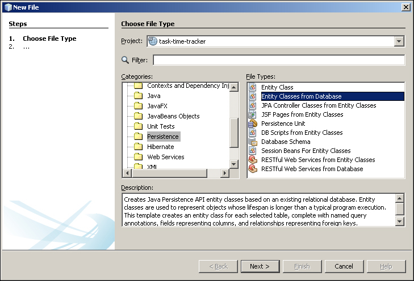Screen dimensions: 414x281
Task: Click the Categories list scroll-up arrow
Action: pos(234,87)
